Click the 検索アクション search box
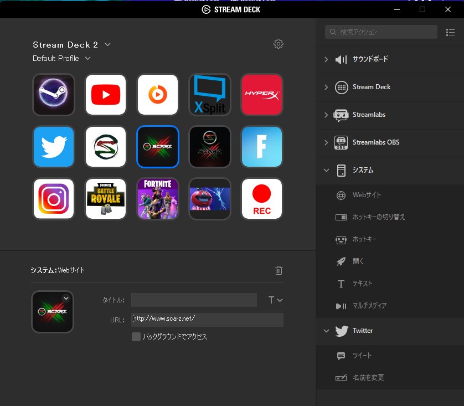 [381, 32]
